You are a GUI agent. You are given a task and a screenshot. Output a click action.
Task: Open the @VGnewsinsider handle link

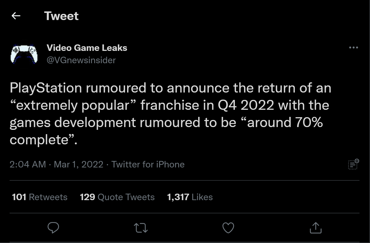[81, 60]
